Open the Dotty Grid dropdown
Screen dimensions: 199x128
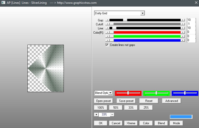pyautogui.click(x=143, y=13)
